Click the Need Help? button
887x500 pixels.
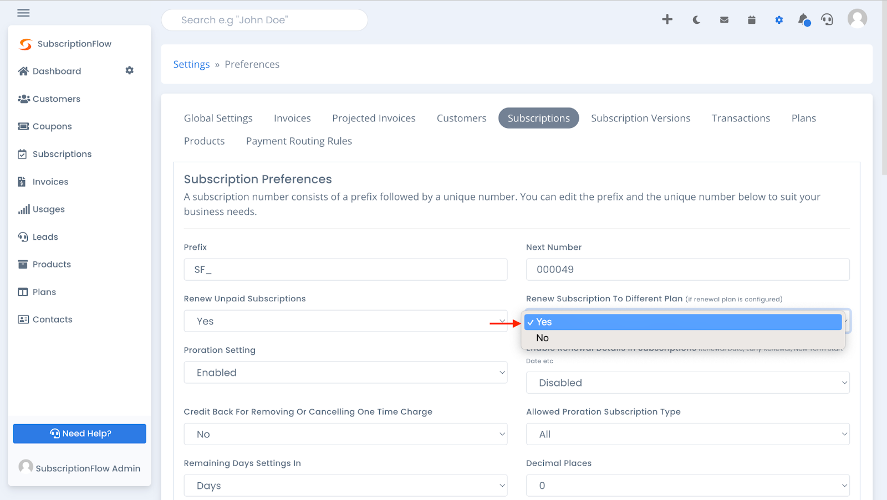point(79,434)
